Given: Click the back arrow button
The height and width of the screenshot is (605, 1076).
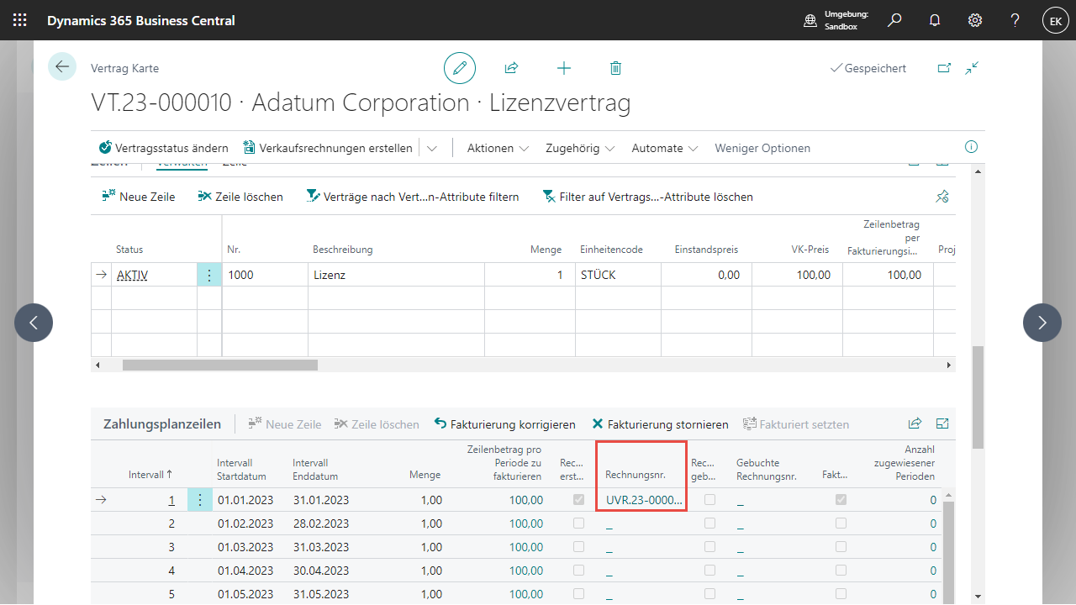Looking at the screenshot, I should pos(62,66).
